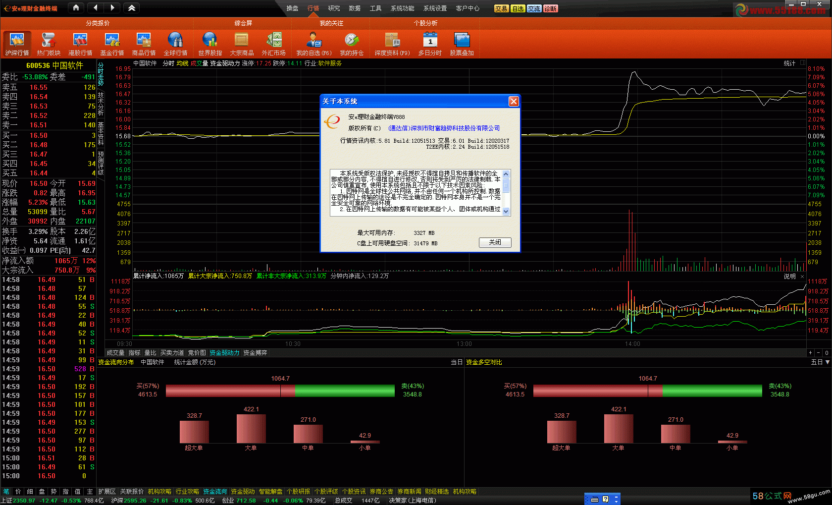Click the 关闭 button in dialog
The width and height of the screenshot is (832, 505).
(x=495, y=242)
